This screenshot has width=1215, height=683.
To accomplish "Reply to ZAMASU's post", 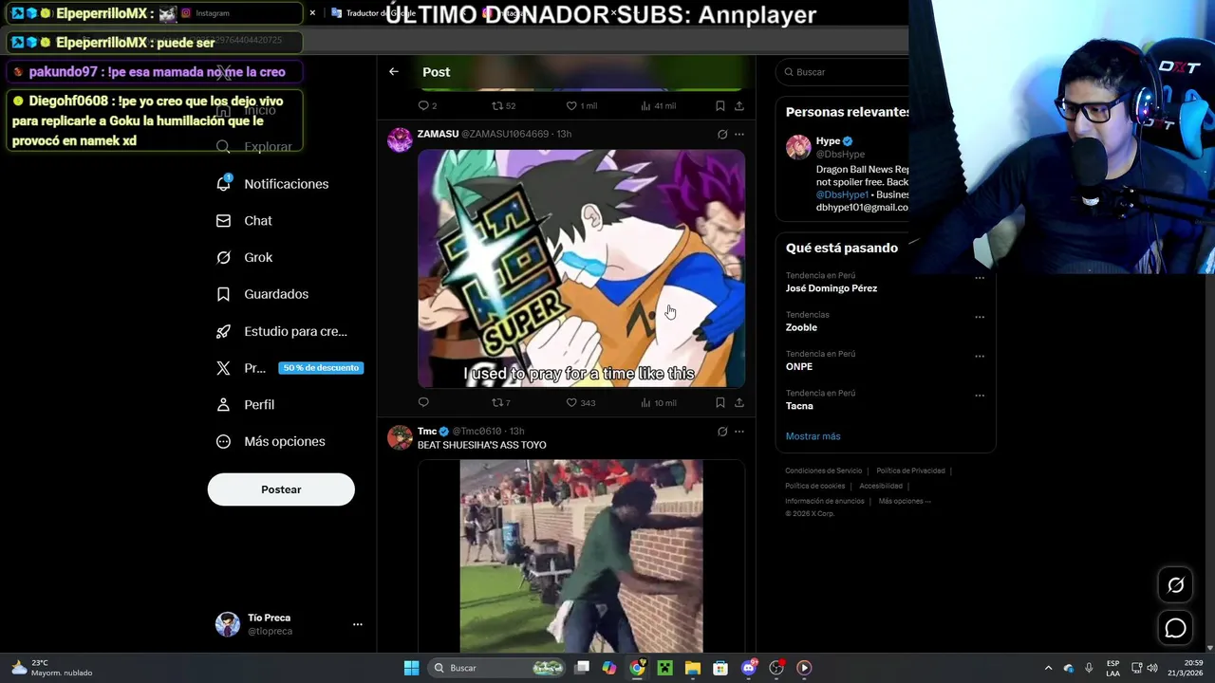I will click(423, 402).
